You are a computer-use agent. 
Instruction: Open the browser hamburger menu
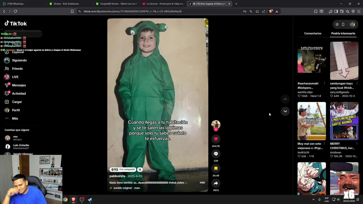click(x=359, y=11)
